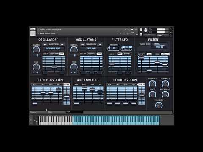Click the info icon in the instrument header
Viewport: 203px width, 152px height.
(x=136, y=30)
